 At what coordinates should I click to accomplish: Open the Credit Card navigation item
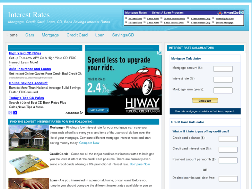click(x=77, y=35)
